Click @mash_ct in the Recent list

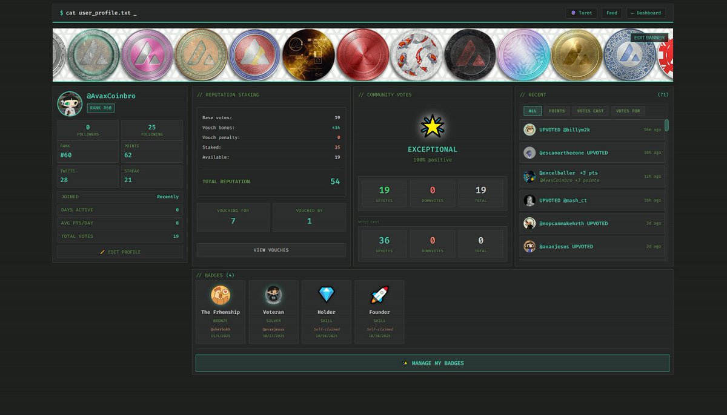[x=576, y=200]
